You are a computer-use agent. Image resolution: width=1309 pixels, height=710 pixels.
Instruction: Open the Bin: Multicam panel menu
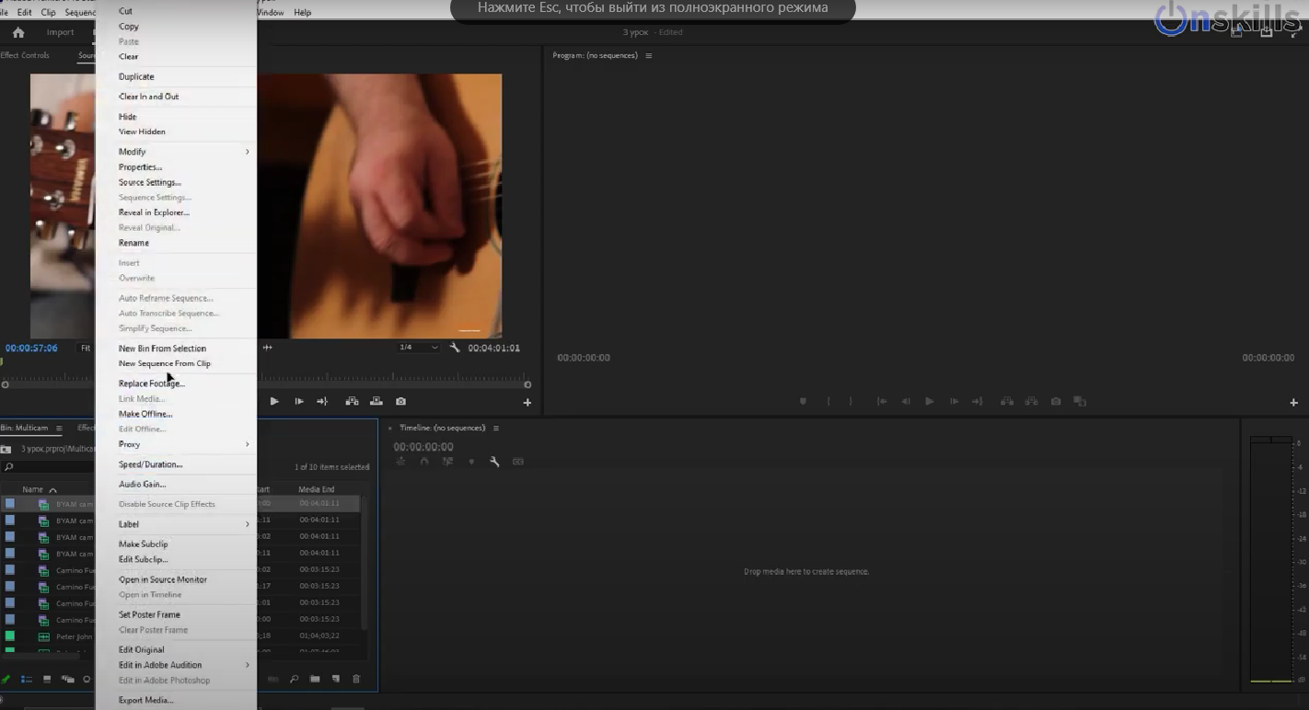point(59,428)
